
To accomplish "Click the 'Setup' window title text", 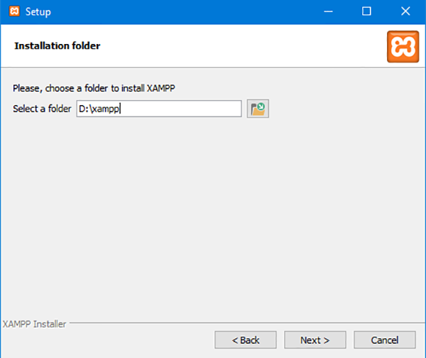I will pos(38,12).
